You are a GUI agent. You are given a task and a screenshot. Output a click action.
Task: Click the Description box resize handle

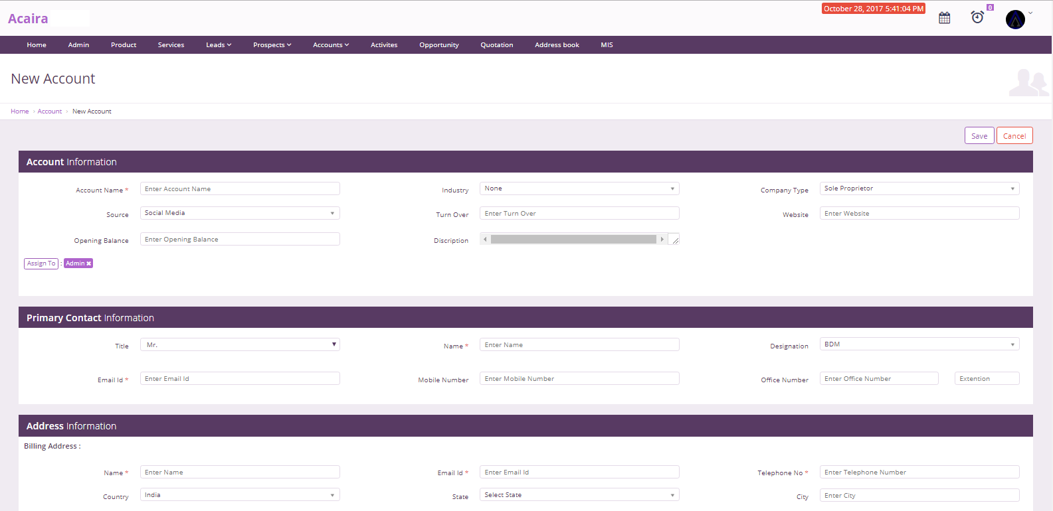(x=675, y=240)
